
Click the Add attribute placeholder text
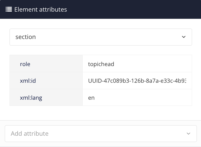(x=29, y=134)
